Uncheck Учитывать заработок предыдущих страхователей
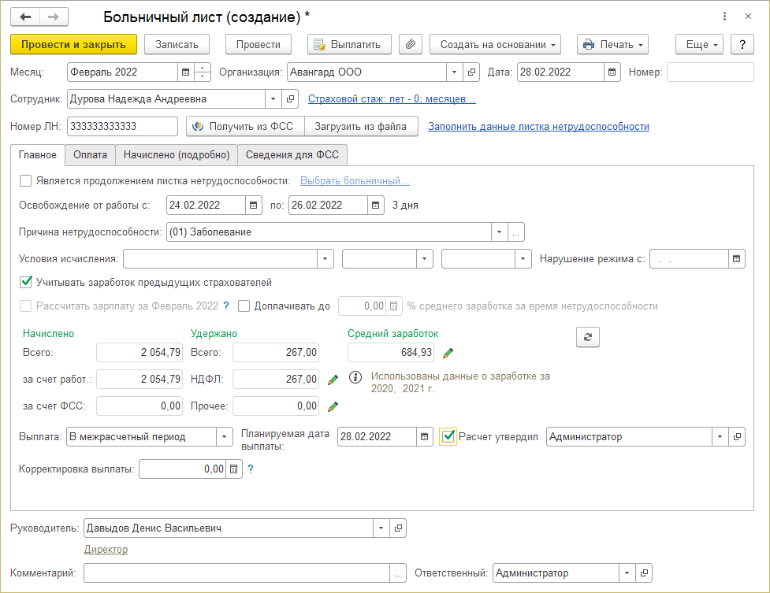Viewport: 770px width, 593px height. (x=26, y=282)
